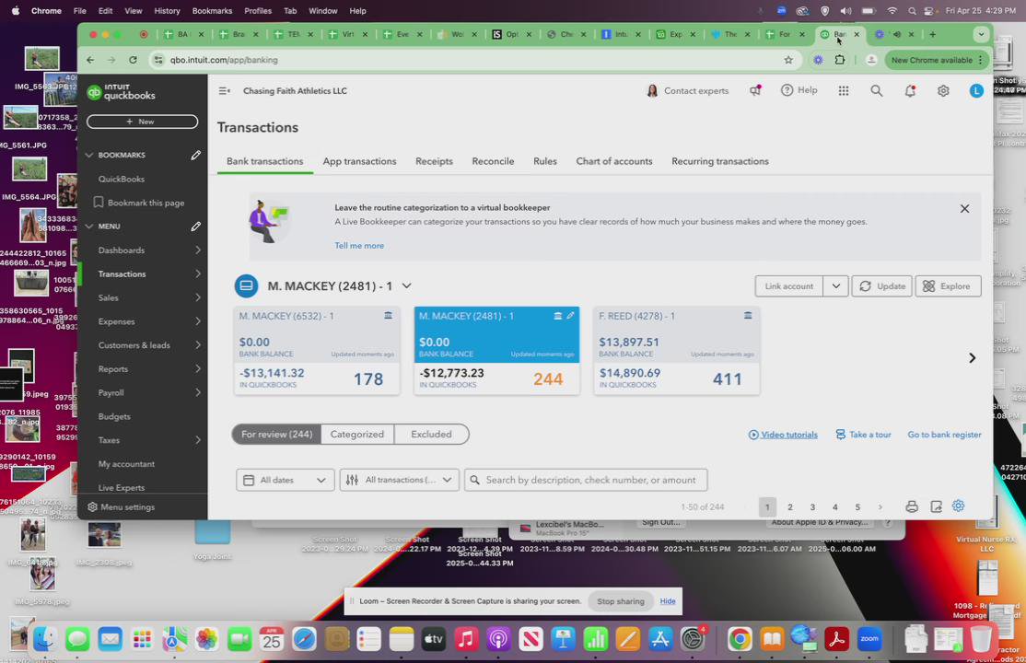Open the QuickBooks search magnifier
The image size is (1026, 663).
876,91
